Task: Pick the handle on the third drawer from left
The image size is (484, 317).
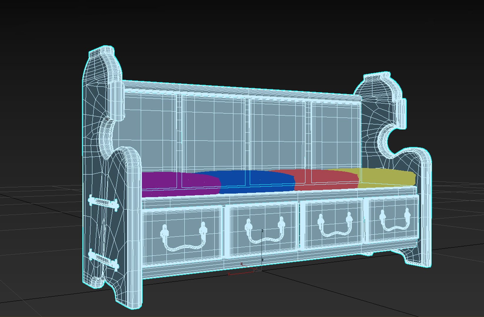Action: pyautogui.click(x=335, y=225)
